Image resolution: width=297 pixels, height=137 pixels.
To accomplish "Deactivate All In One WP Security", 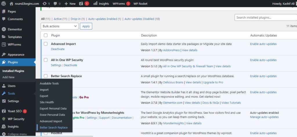I will coord(70,65).
